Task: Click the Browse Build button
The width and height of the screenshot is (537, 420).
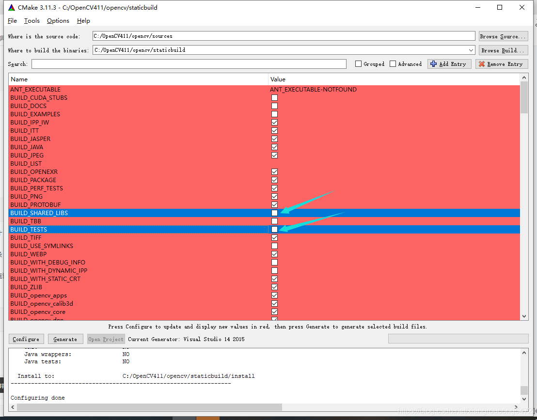Action: pyautogui.click(x=503, y=50)
